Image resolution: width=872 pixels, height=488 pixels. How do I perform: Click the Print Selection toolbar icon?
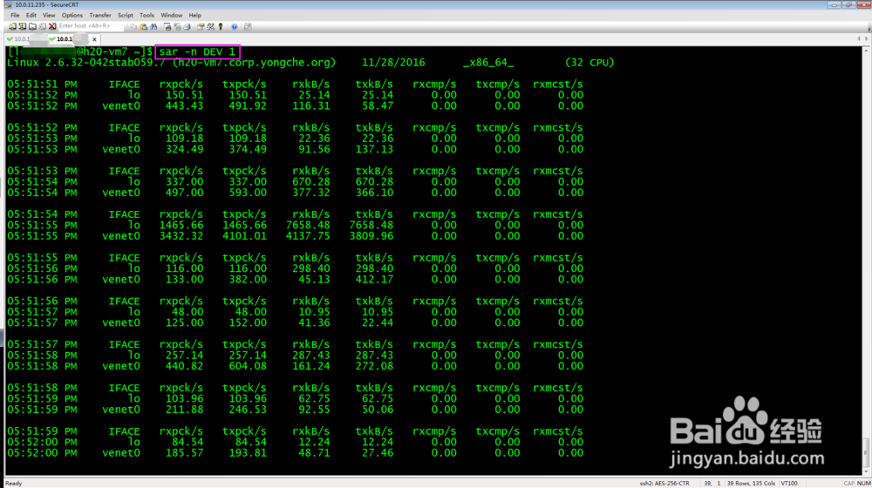click(x=177, y=27)
